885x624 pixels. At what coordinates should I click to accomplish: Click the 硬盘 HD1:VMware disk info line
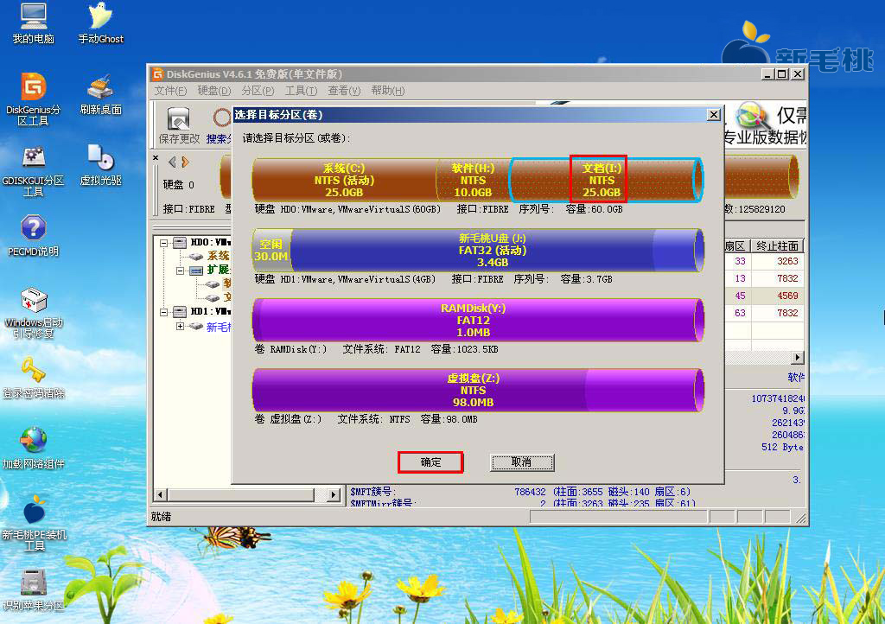(434, 279)
